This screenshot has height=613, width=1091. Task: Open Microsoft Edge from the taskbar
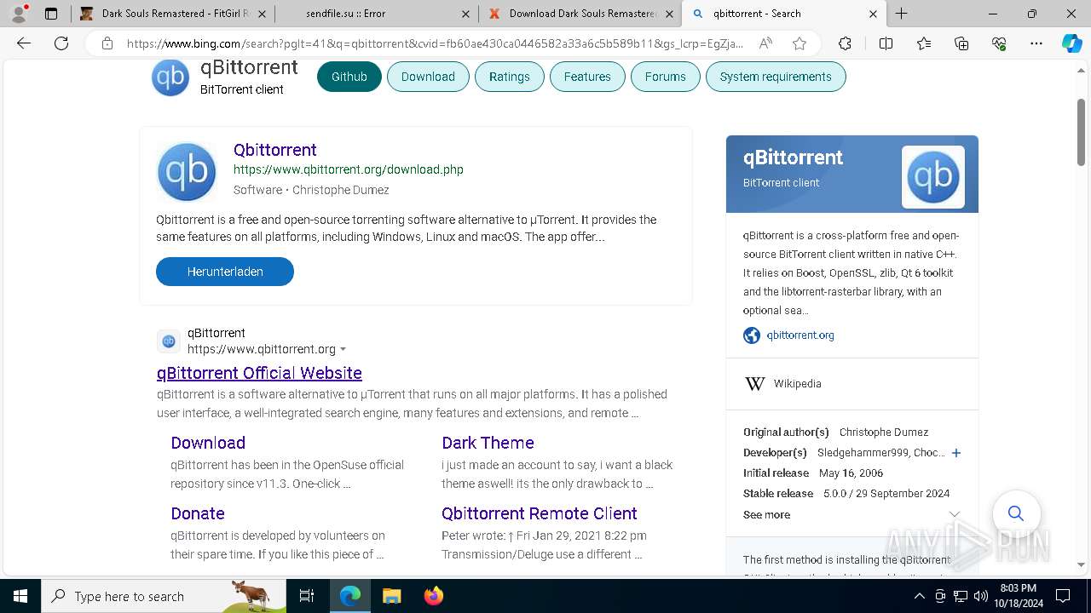(x=350, y=596)
